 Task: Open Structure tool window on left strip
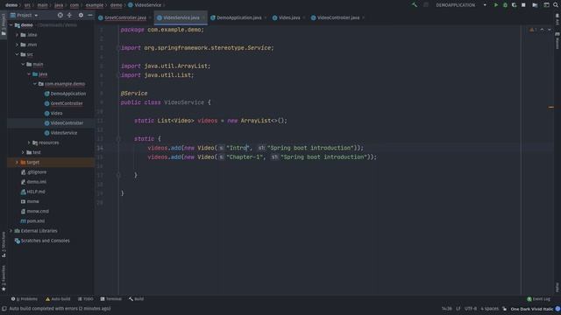[x=4, y=245]
